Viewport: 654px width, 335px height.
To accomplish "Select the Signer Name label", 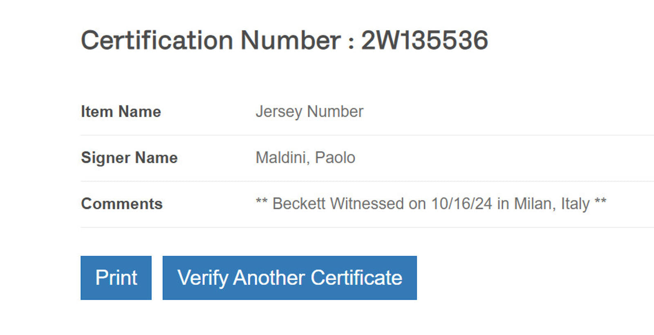I will [x=129, y=158].
